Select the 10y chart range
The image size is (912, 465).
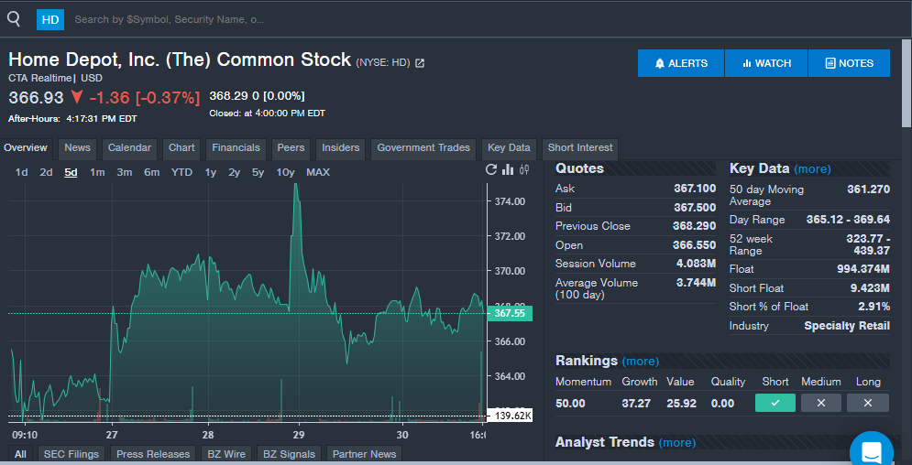click(286, 172)
